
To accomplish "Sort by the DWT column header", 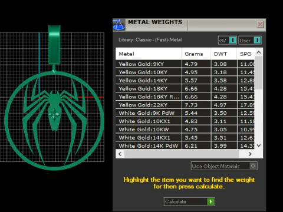I will pos(224,54).
